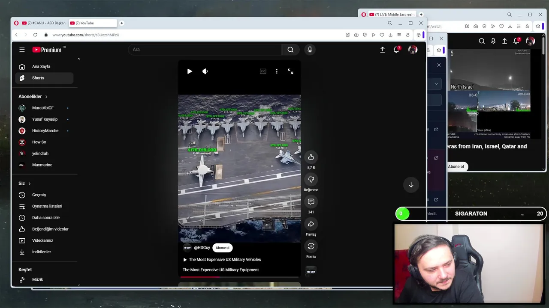Open HistoryMarche subscription

coord(45,130)
